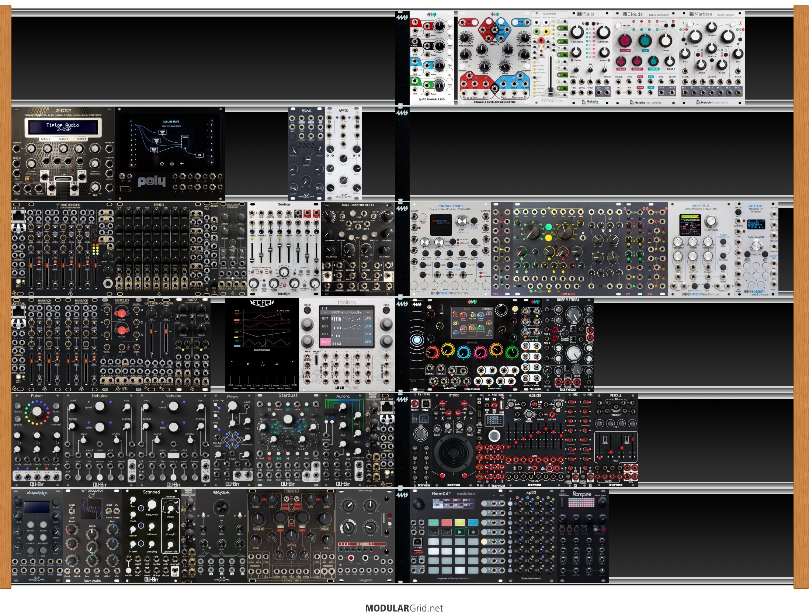Click the DSP cartridge slot on Z-DSP

click(x=63, y=179)
